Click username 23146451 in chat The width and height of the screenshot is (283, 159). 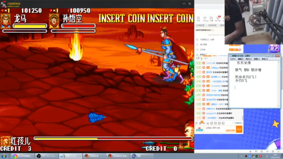216,86
